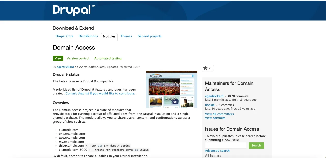The height and width of the screenshot is (158, 326).
Task: Open the Distributions tab
Action: click(x=88, y=36)
